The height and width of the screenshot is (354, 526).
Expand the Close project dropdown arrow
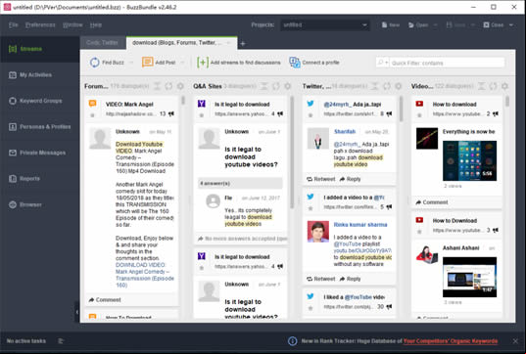click(511, 25)
